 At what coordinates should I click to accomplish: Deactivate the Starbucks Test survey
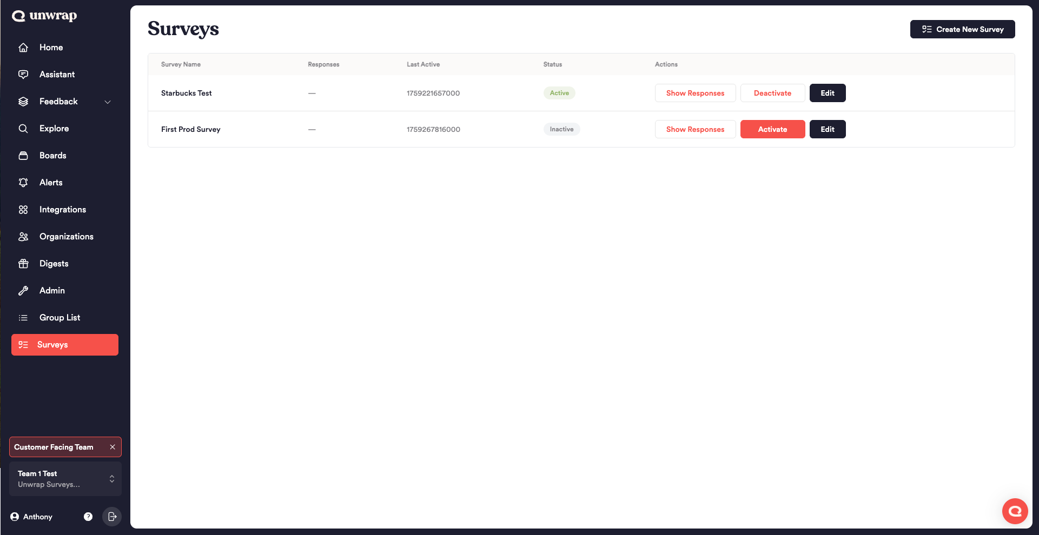(x=772, y=93)
